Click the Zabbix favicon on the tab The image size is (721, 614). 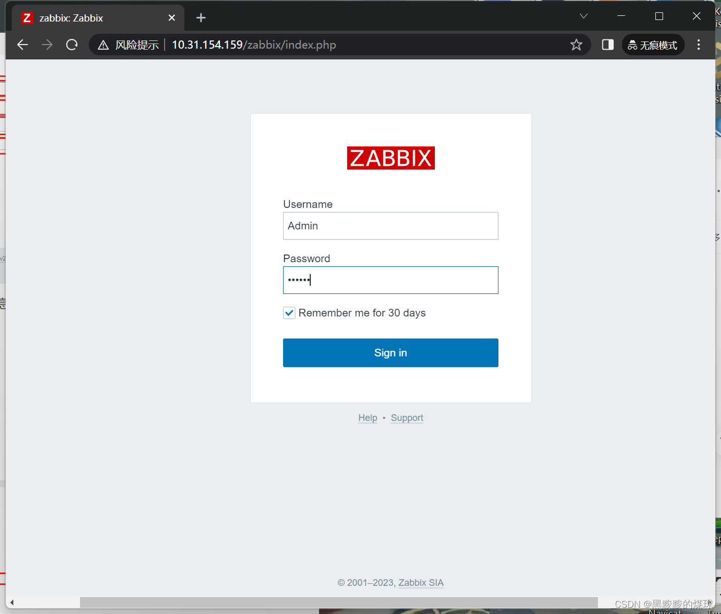click(27, 17)
